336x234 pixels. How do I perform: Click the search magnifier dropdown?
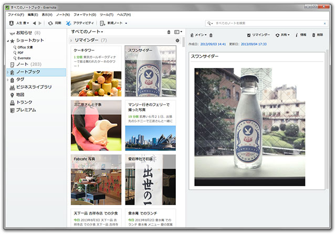click(x=210, y=23)
